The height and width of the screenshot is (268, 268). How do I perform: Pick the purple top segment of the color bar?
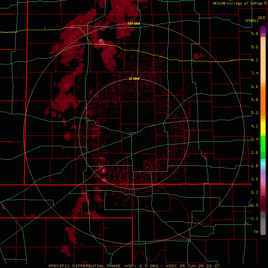click(x=263, y=30)
